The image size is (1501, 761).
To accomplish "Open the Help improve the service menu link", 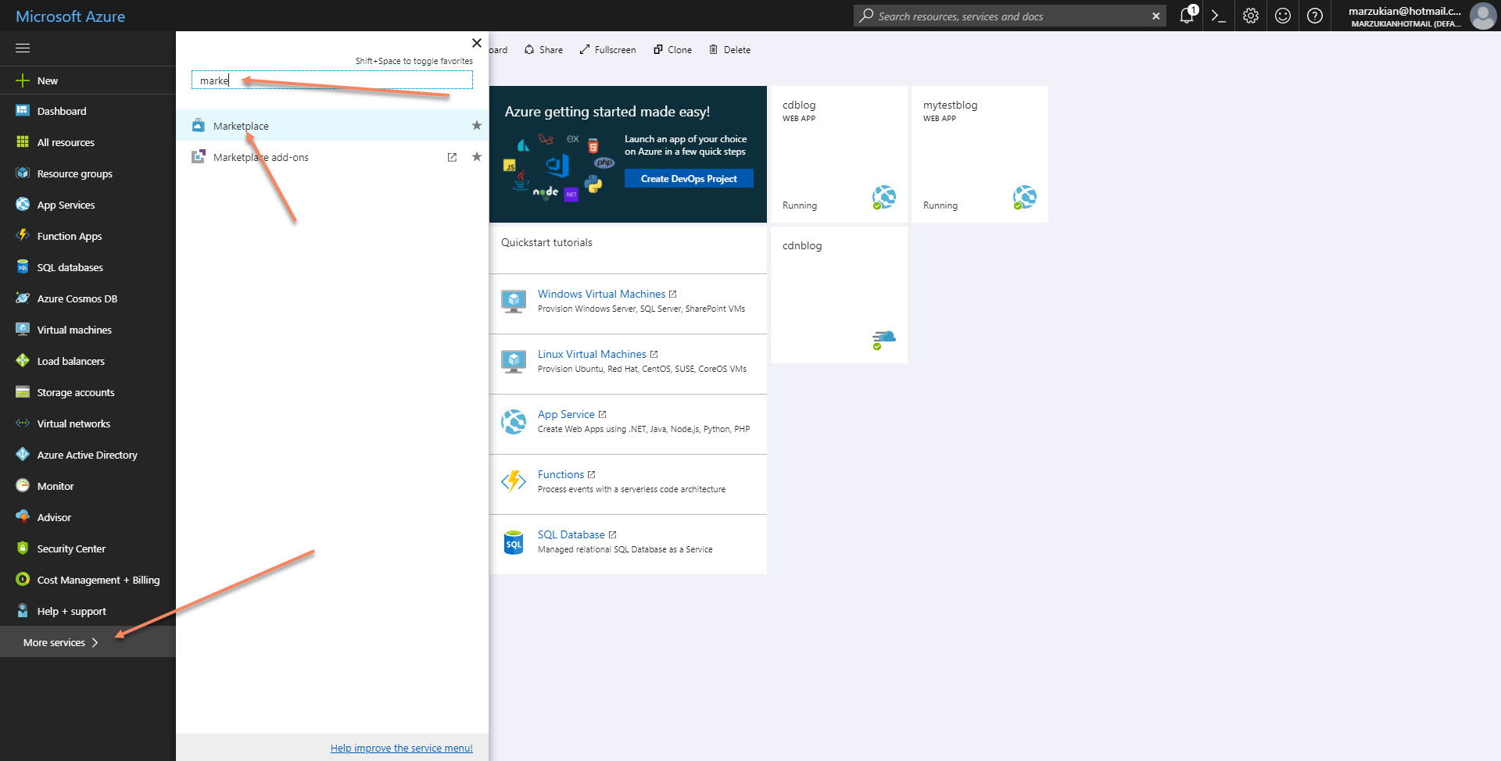I will point(401,747).
